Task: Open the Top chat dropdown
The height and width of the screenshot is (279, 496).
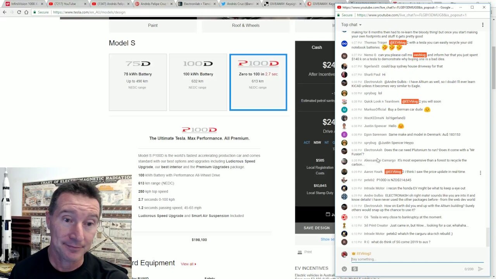Action: click(351, 25)
